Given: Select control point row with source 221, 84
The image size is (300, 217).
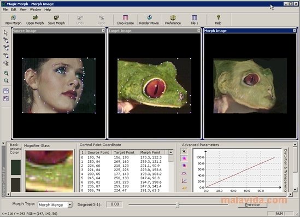Looking at the screenshot, I should click(x=124, y=170).
